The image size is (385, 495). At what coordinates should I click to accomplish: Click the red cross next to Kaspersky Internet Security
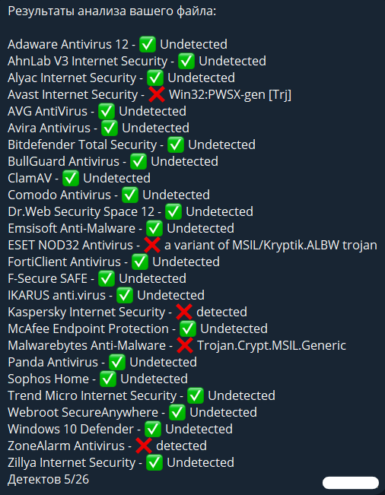click(x=184, y=312)
